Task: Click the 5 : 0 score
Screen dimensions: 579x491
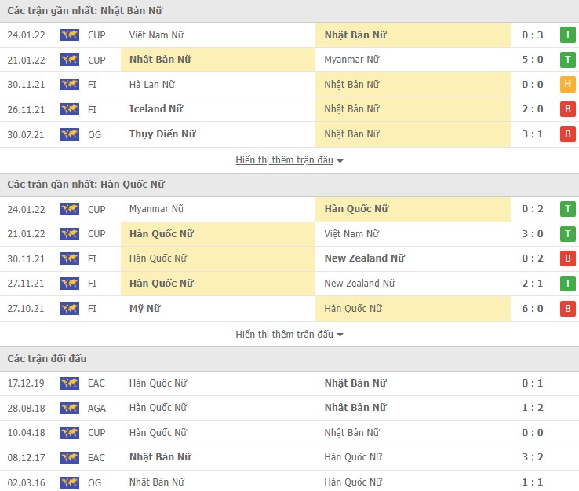Action: click(532, 60)
